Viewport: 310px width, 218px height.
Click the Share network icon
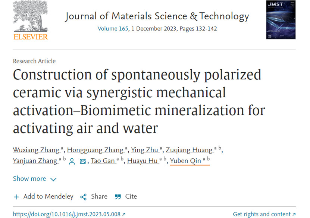pyautogui.click(x=84, y=197)
